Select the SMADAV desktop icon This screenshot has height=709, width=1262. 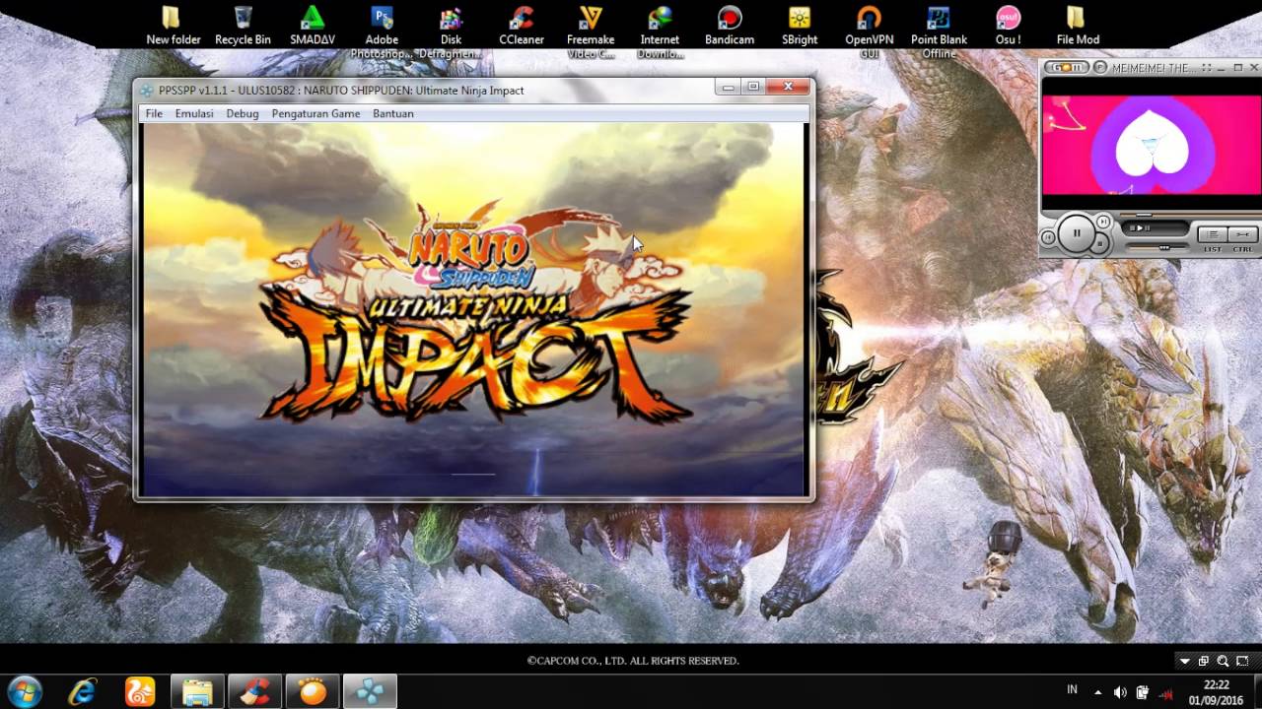coord(313,26)
